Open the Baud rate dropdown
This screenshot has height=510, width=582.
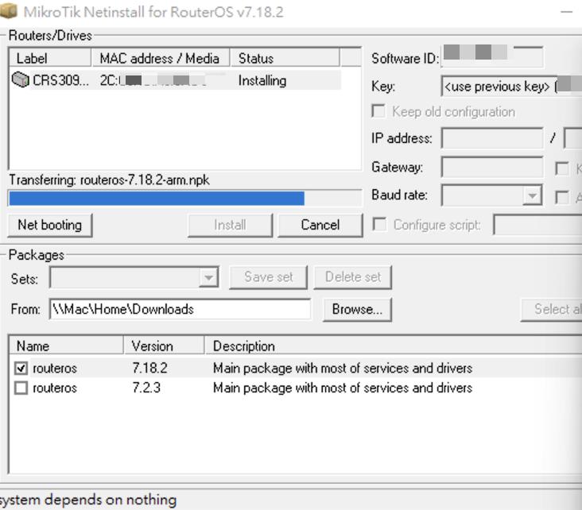click(532, 195)
